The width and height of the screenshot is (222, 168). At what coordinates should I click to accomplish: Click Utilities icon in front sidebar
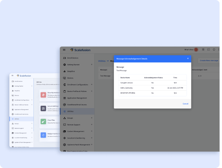pyautogui.click(x=65, y=111)
